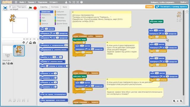Choose a new backdrop from the library
The image size is (190, 107).
point(4,63)
